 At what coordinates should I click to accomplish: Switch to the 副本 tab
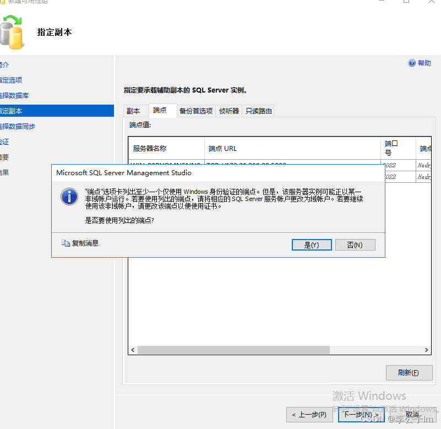(x=134, y=110)
